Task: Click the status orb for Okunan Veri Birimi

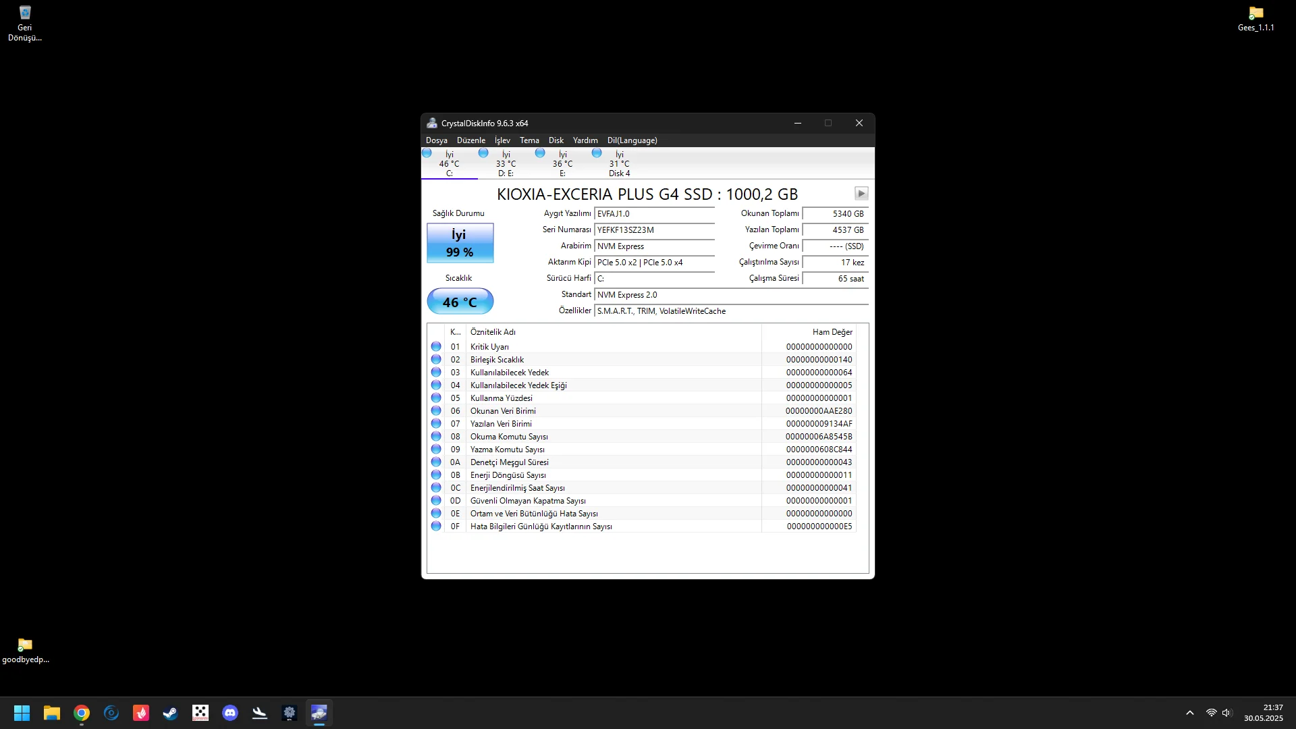Action: [x=436, y=411]
